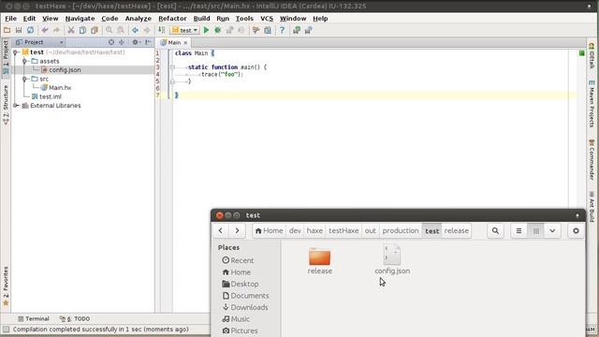The image size is (599, 337).
Task: Open the Terminal tool window tab
Action: point(34,318)
